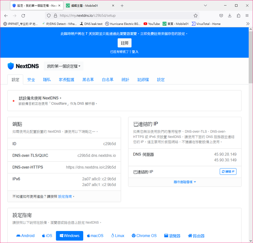
Task: Select the 路由器 router setup guide
Action: (x=196, y=236)
